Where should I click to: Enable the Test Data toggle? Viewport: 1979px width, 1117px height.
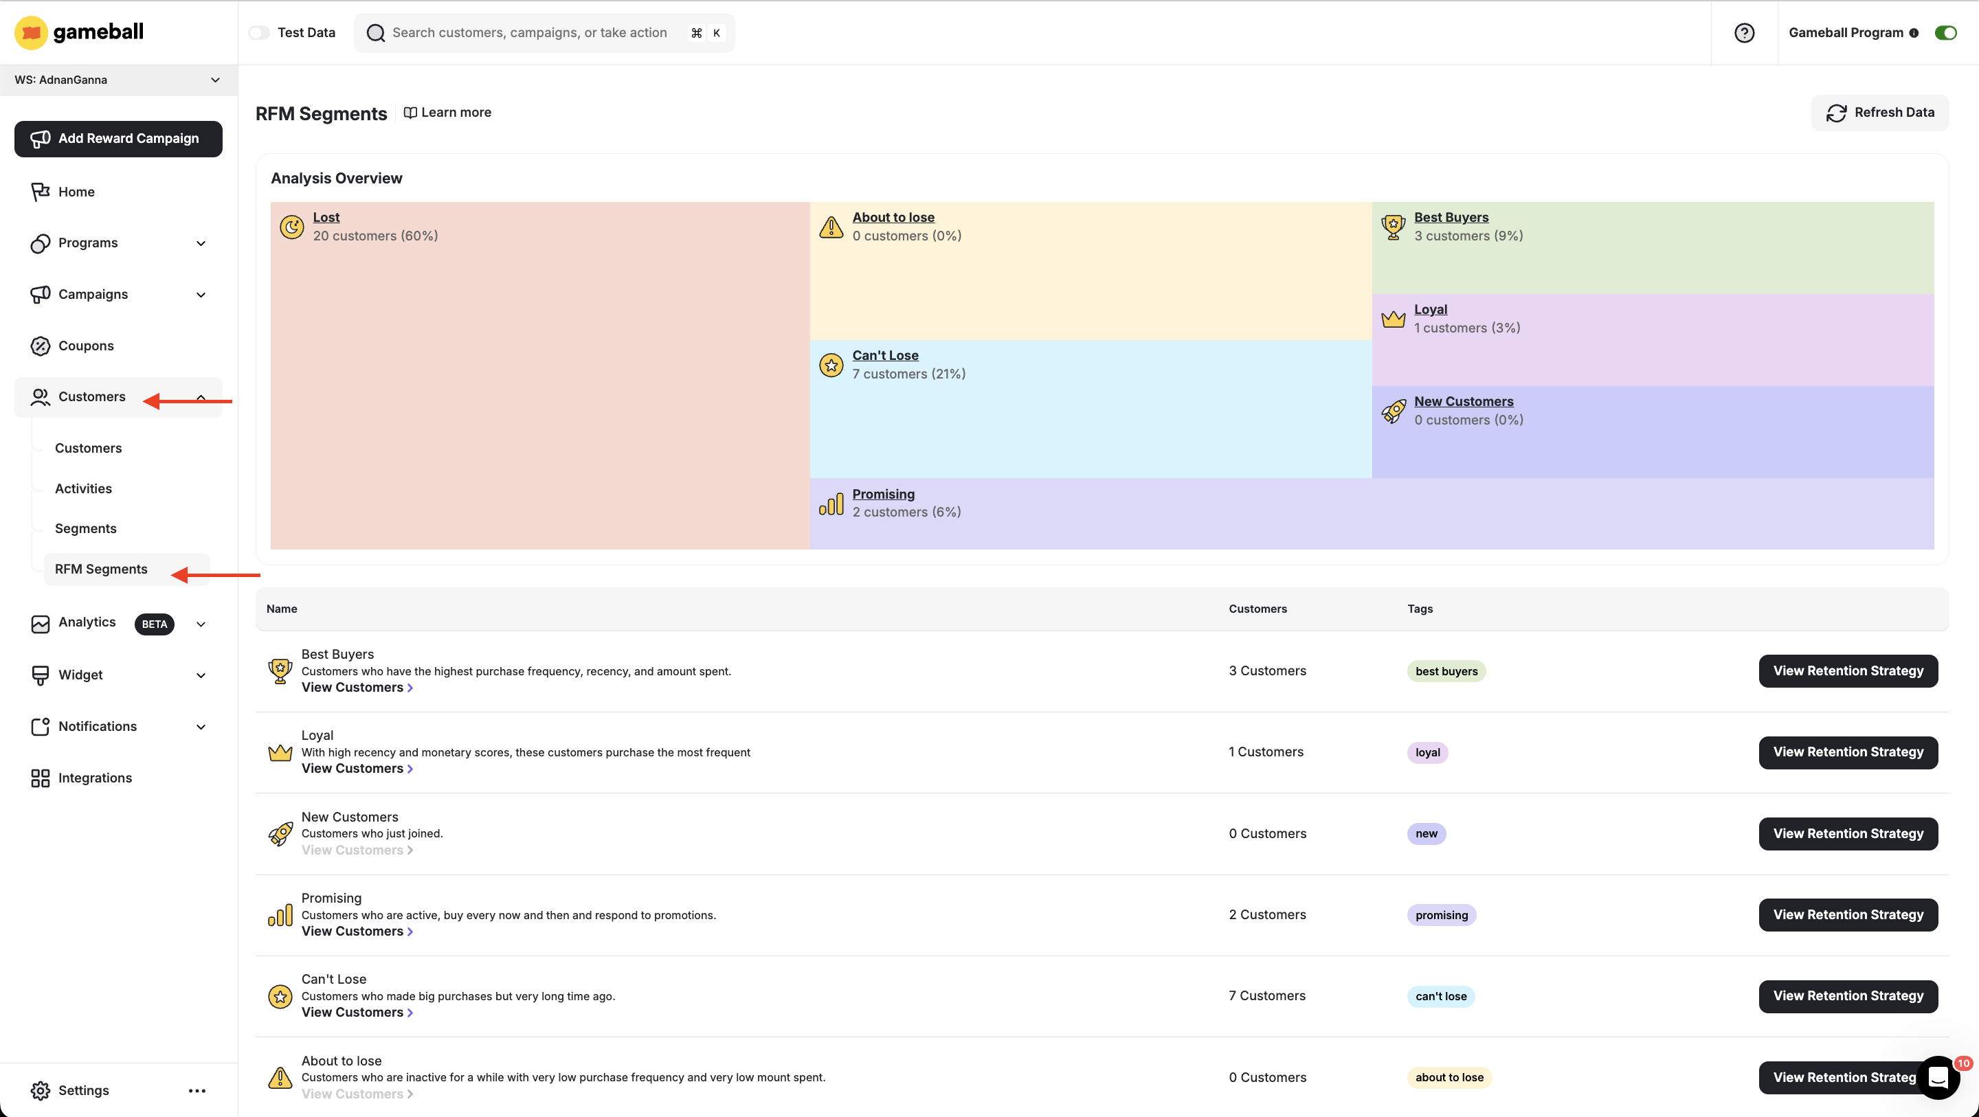coord(259,32)
